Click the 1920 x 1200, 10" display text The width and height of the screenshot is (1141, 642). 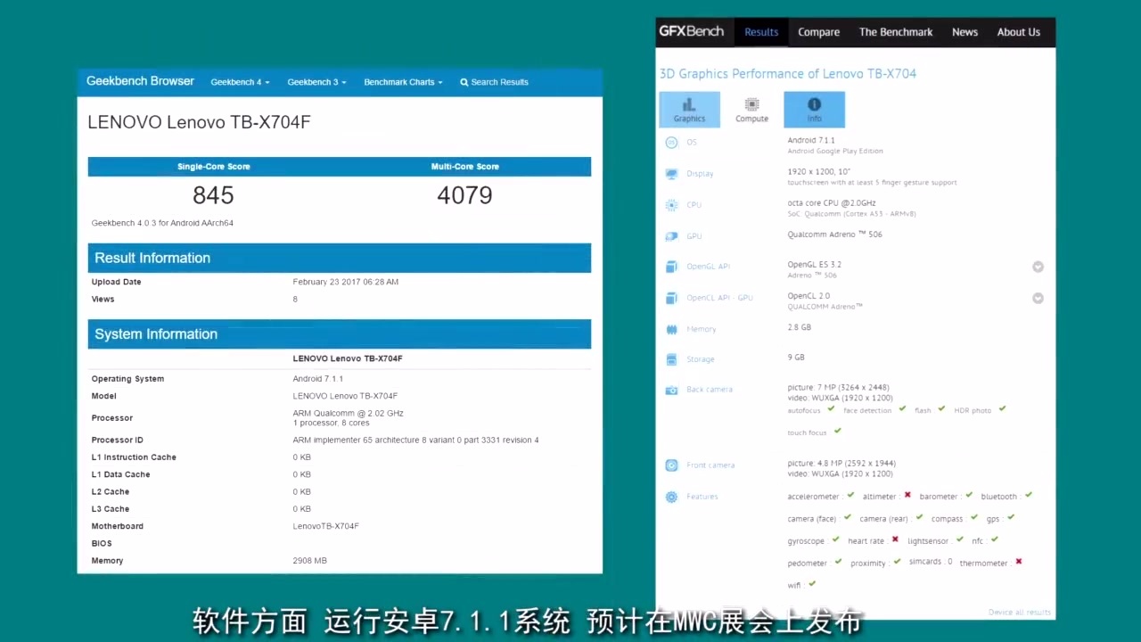click(x=818, y=171)
